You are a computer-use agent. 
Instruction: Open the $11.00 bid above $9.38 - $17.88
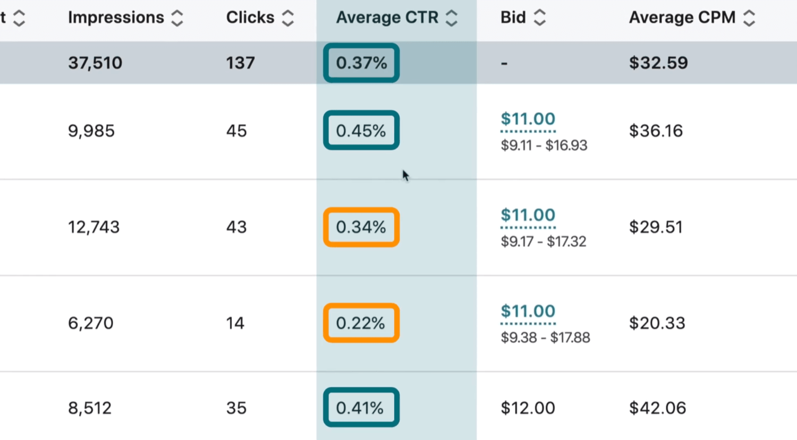point(528,311)
